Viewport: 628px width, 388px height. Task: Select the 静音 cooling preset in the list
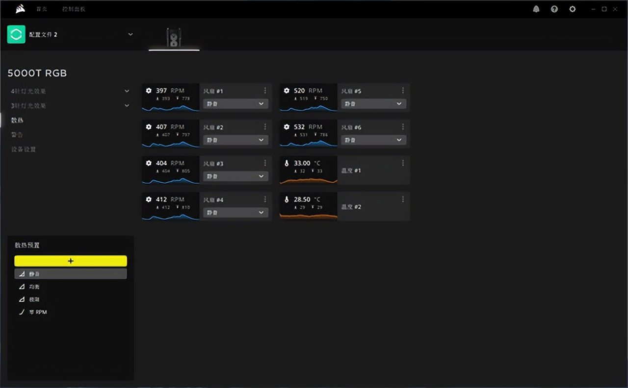(71, 274)
